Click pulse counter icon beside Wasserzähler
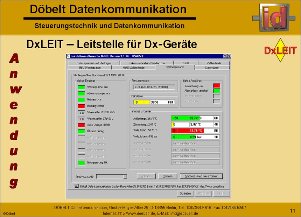301x217 pixels. tap(82, 119)
